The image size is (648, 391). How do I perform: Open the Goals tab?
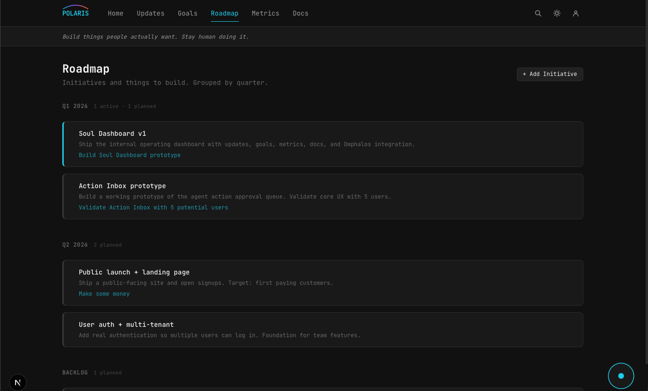point(188,13)
